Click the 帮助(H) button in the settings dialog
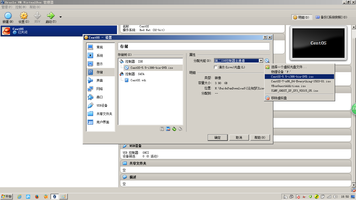 click(x=260, y=137)
